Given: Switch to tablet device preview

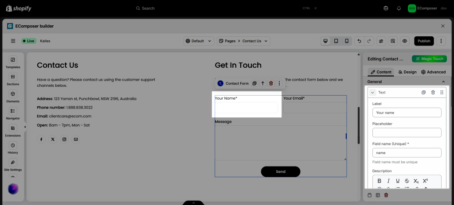Looking at the screenshot, I should click(336, 41).
